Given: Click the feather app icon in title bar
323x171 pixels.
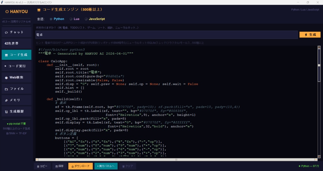Looking at the screenshot, I should coord(2,3).
